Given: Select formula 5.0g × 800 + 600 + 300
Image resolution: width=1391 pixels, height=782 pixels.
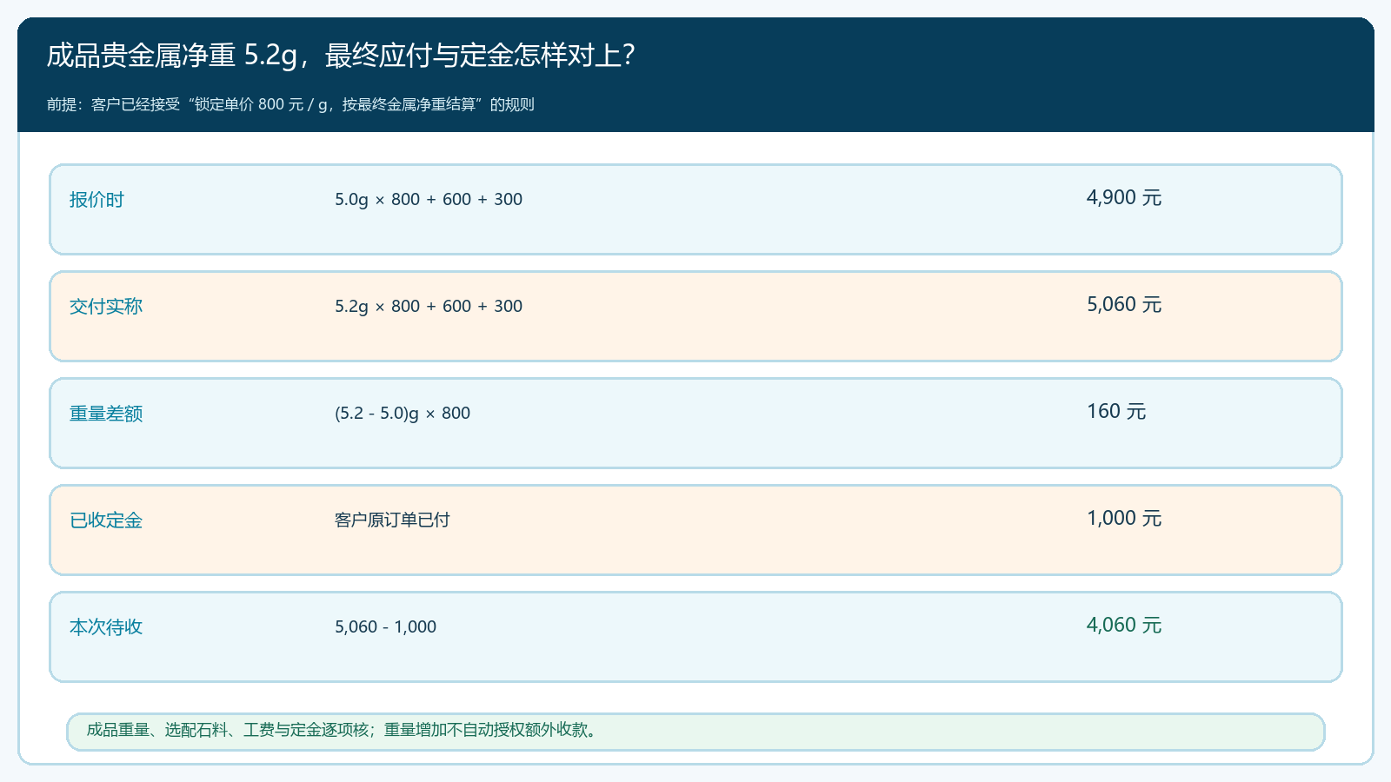Looking at the screenshot, I should 429,199.
